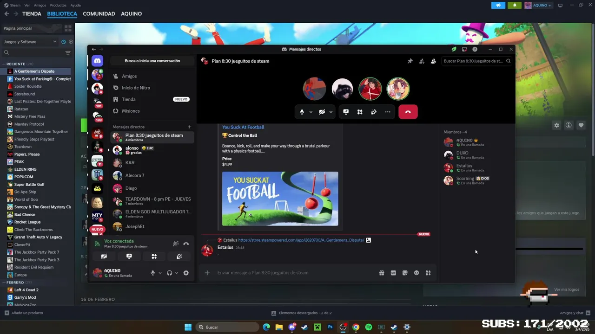Screen dimensions: 595x334
Task: Open activities button in voice panel
Action: 154,256
